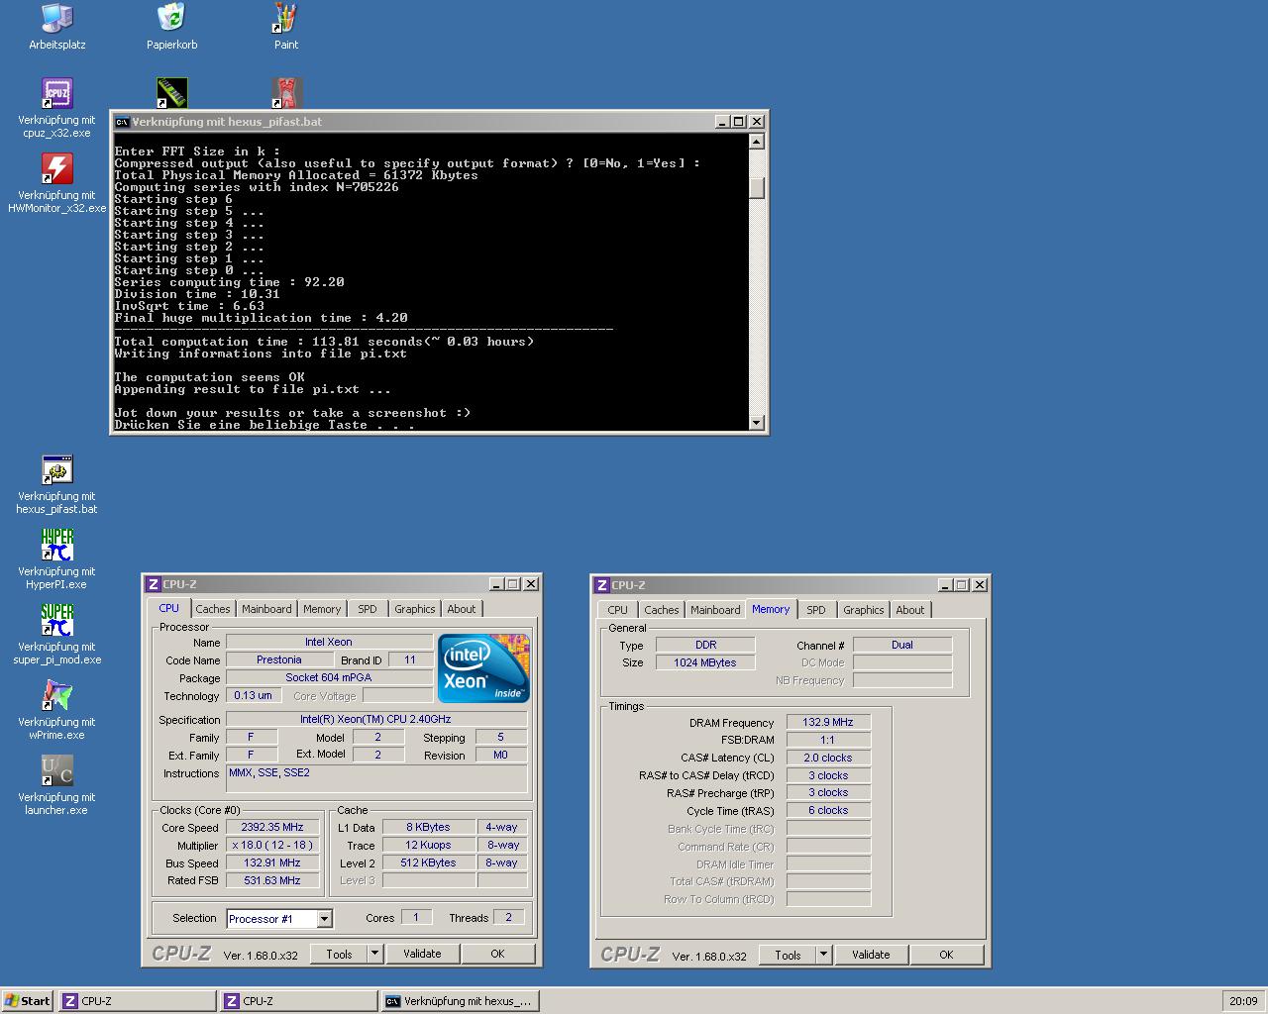Screen dimensions: 1268x1014
Task: Open the About tab in the processor CPU-Z window
Action: pyautogui.click(x=461, y=609)
